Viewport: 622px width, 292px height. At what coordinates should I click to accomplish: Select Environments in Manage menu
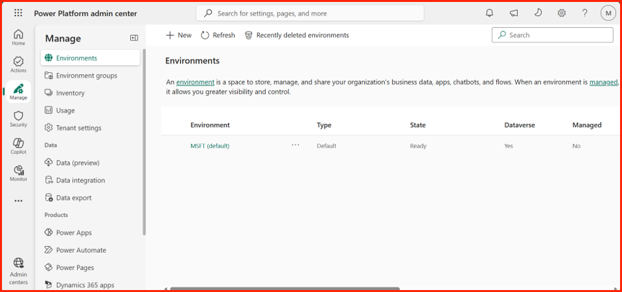(90, 58)
